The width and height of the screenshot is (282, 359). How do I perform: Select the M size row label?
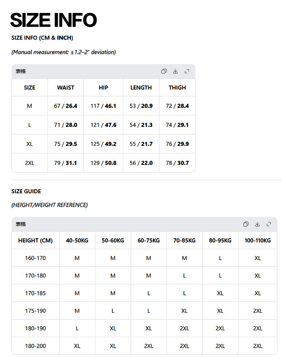click(x=29, y=106)
